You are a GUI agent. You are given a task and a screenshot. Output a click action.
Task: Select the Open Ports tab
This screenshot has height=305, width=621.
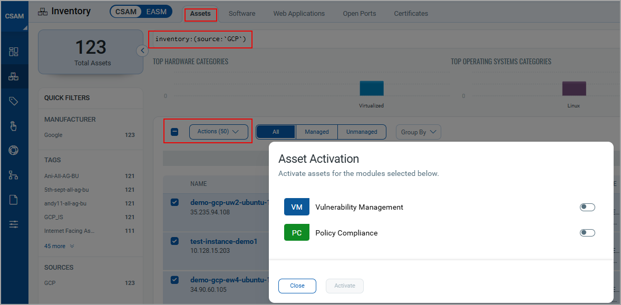pos(359,14)
